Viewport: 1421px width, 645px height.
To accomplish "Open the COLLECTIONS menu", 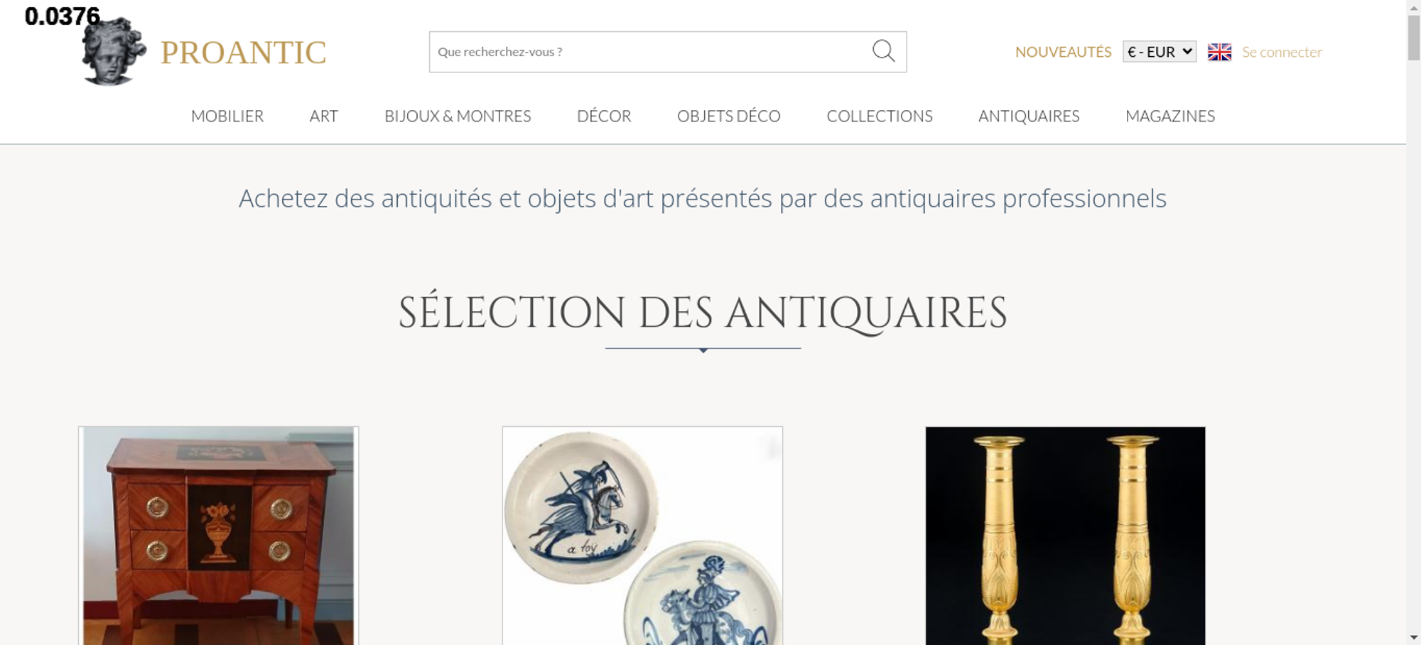I will 880,116.
